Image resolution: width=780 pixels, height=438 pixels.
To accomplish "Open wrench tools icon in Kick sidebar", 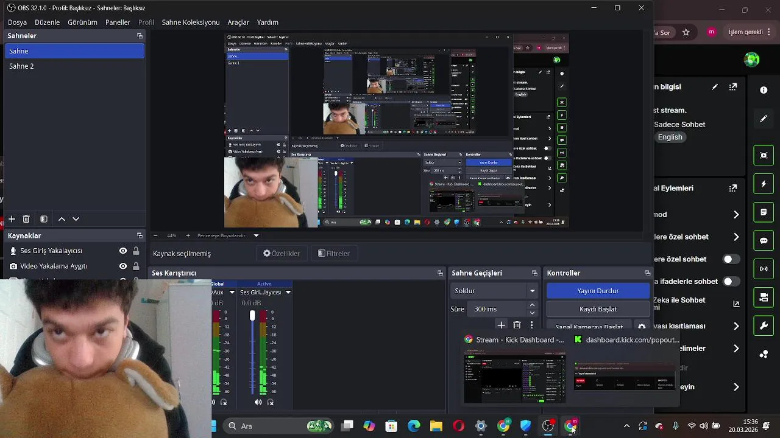I will pos(764,326).
